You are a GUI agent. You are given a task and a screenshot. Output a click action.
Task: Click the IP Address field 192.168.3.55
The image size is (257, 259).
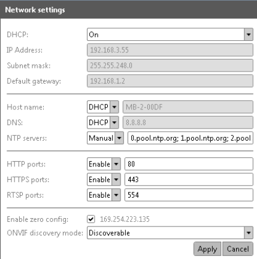(x=170, y=50)
